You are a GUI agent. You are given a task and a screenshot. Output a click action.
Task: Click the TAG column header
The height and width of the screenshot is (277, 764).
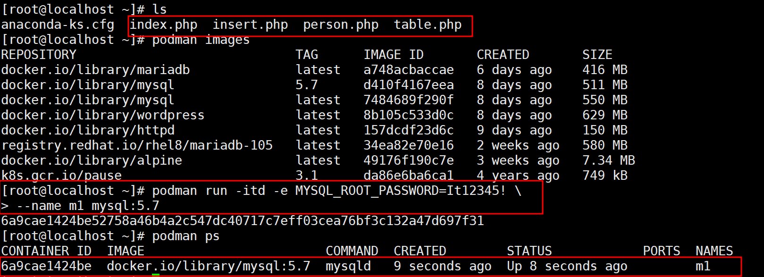coord(307,55)
